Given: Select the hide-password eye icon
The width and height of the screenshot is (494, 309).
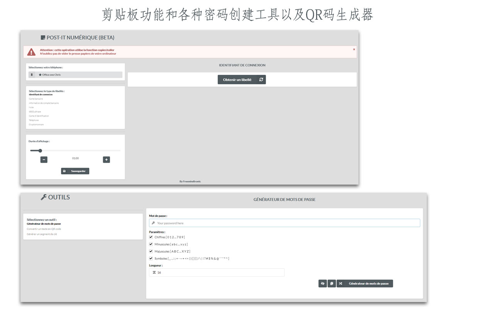Looking at the screenshot, I should pos(323,283).
